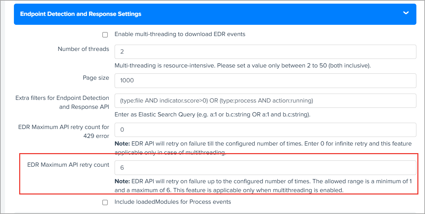Check Include loadedModules for Process events
The image size is (425, 214).
click(x=105, y=202)
